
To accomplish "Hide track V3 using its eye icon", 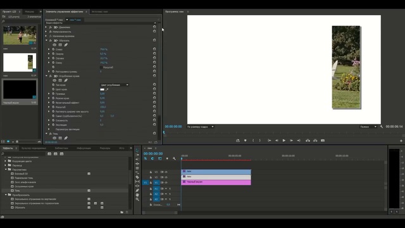I will [x=166, y=172].
